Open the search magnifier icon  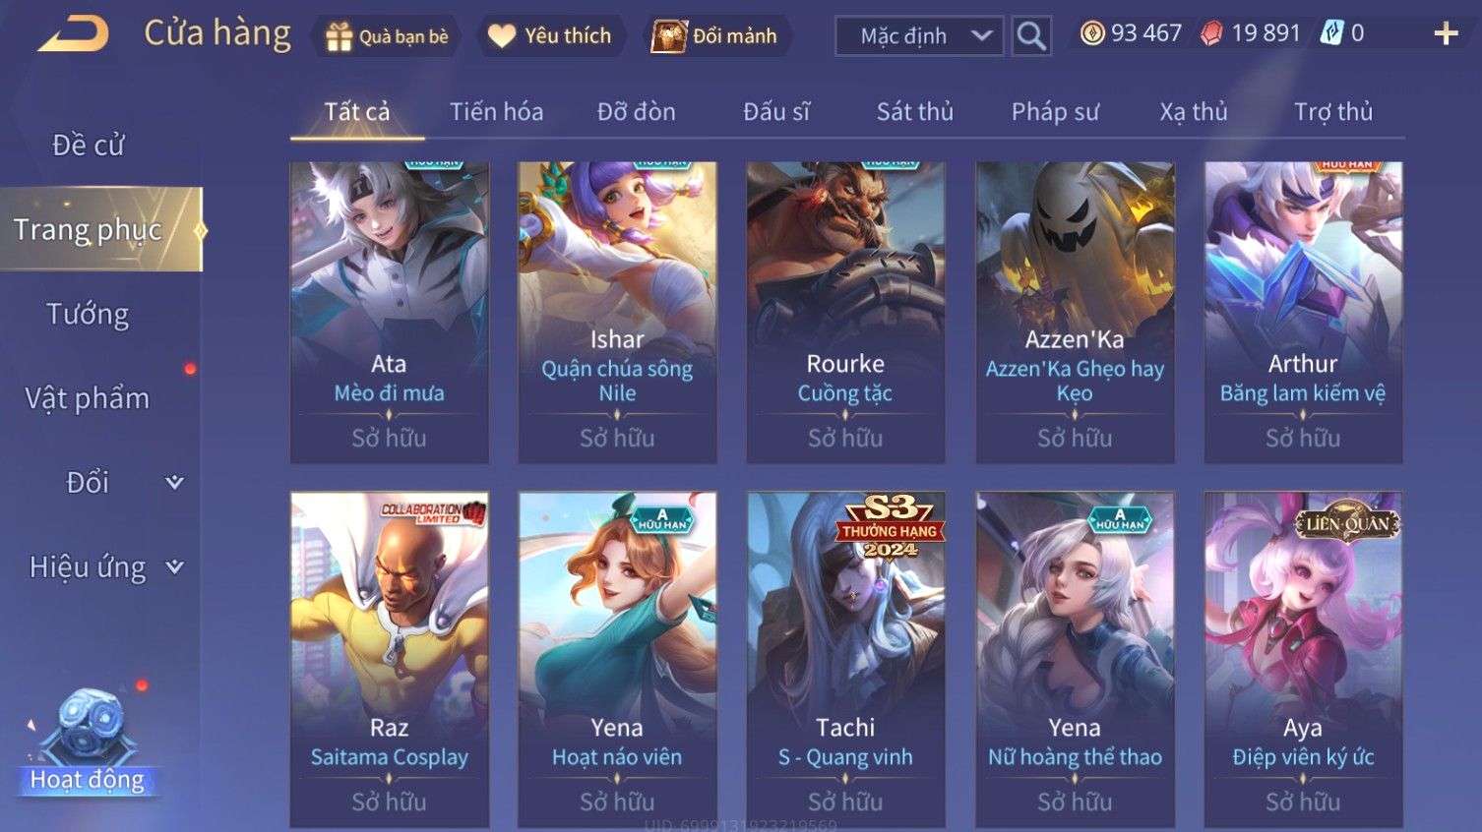tap(1030, 36)
